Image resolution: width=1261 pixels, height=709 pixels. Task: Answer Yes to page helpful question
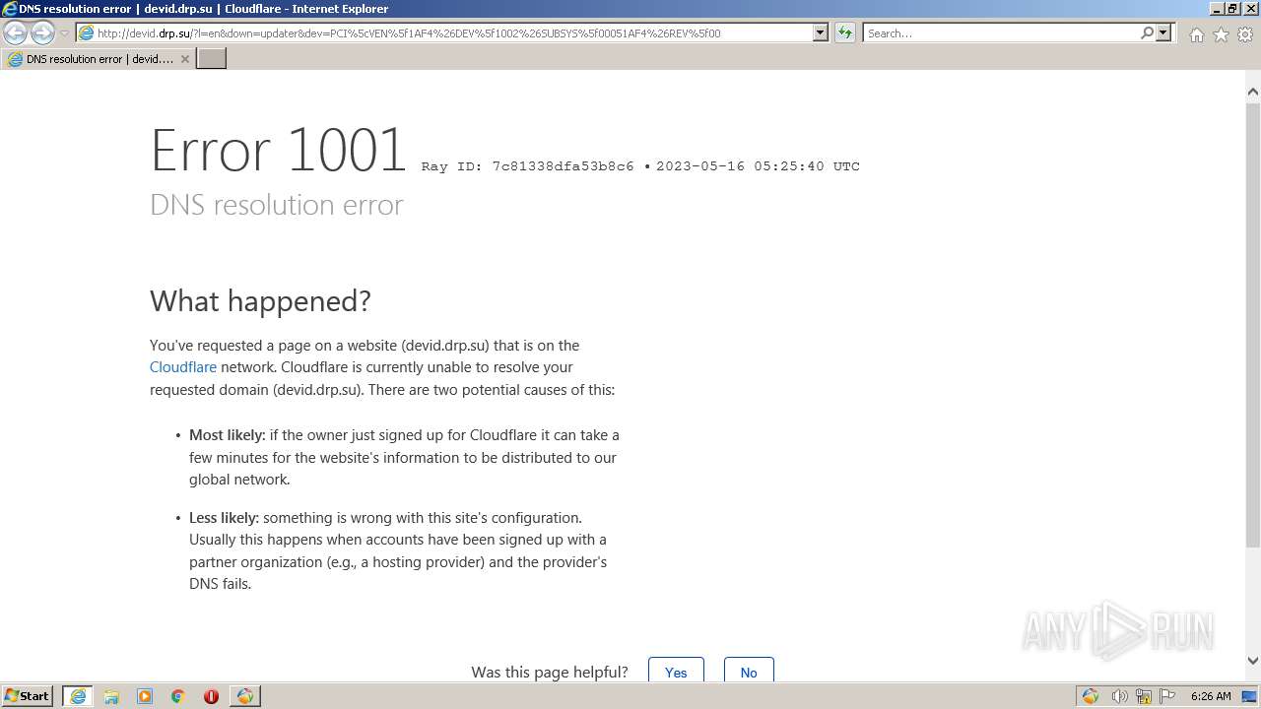676,672
